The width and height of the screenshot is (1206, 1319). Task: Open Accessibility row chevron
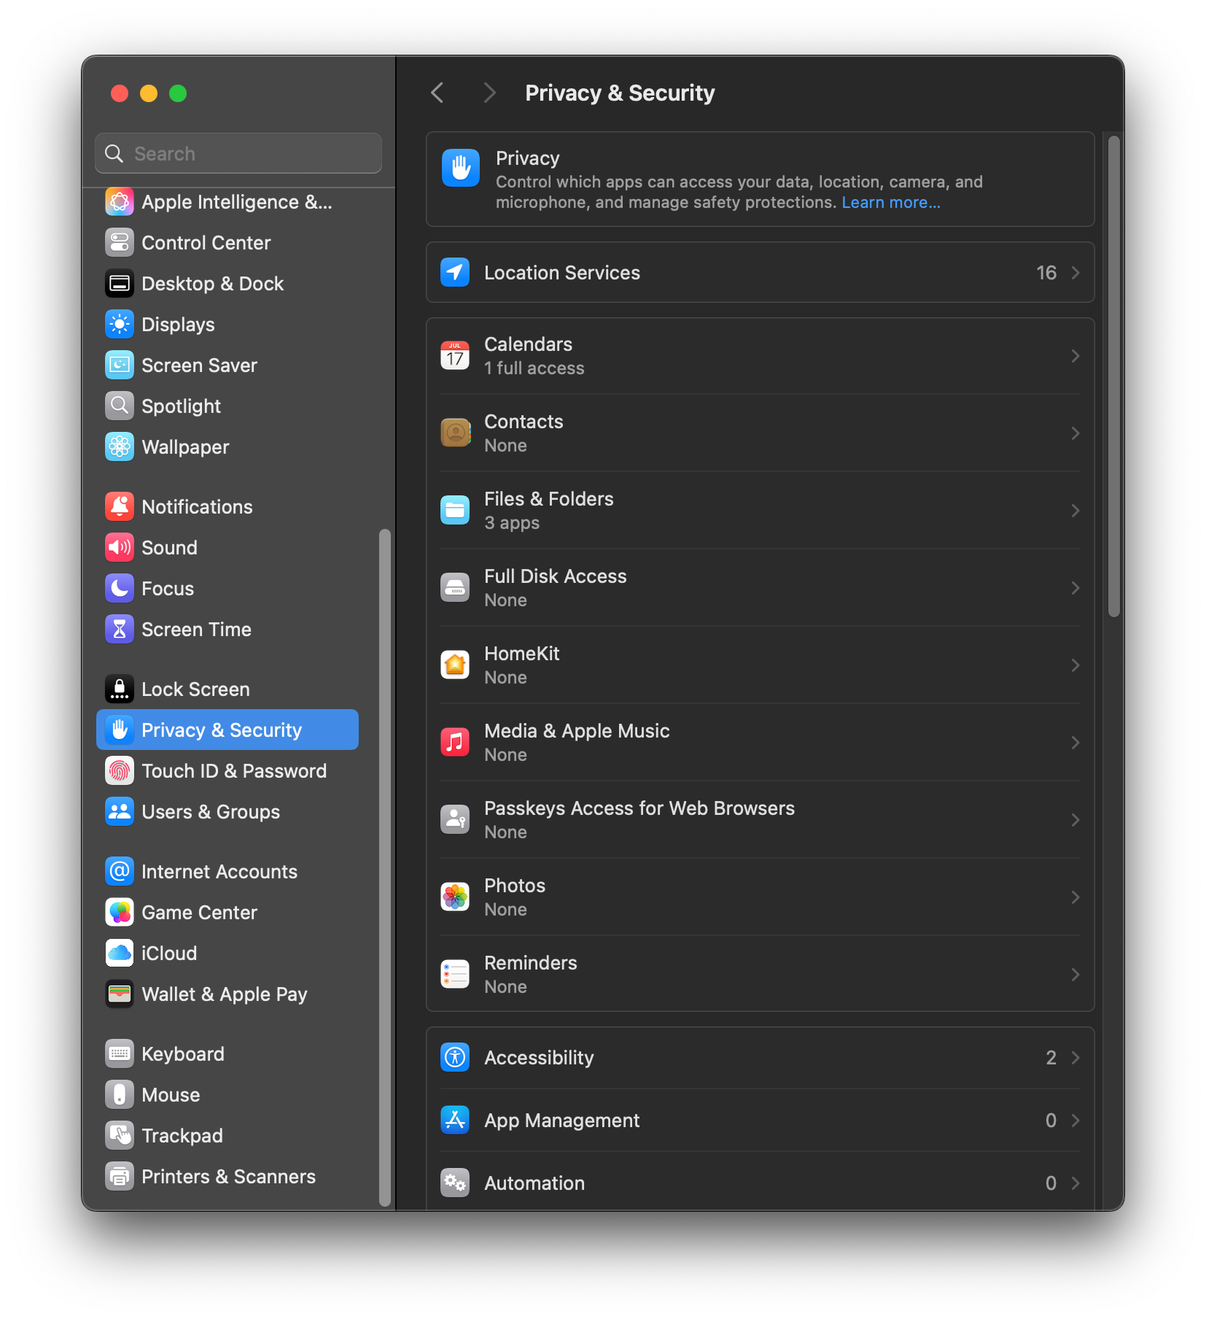click(x=1075, y=1058)
